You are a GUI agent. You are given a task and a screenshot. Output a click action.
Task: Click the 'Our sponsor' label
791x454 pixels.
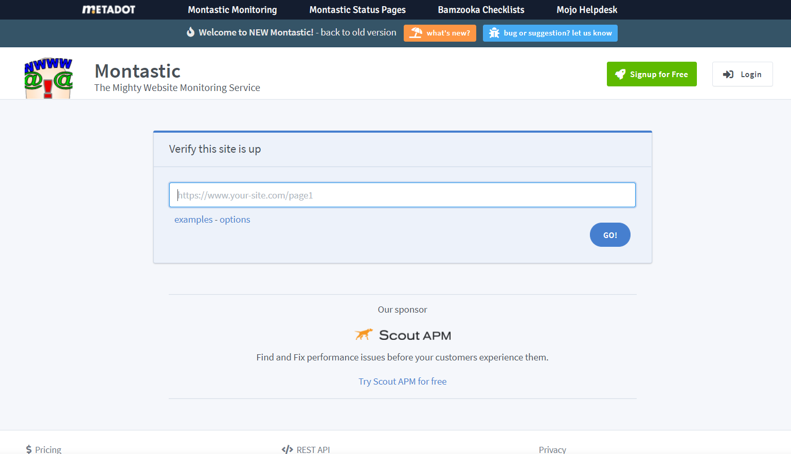click(x=403, y=310)
